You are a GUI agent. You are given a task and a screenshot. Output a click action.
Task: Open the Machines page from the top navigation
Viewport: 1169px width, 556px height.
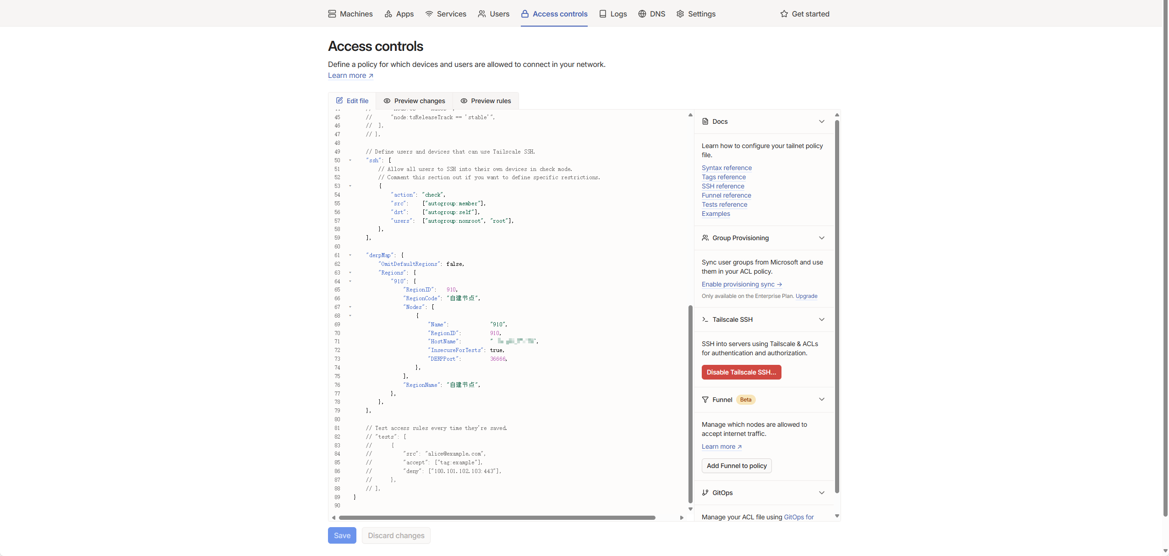350,14
